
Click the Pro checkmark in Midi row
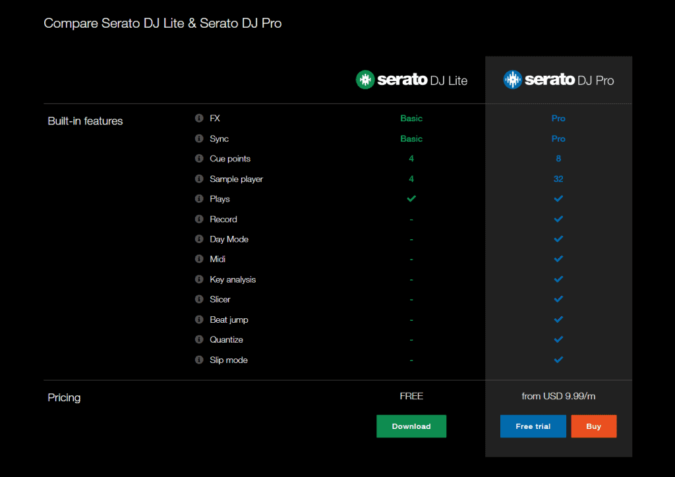click(558, 259)
